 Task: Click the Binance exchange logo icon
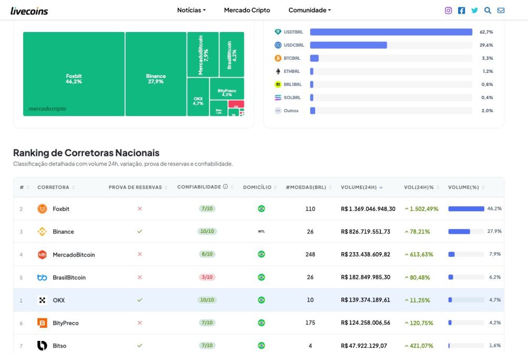tap(42, 232)
